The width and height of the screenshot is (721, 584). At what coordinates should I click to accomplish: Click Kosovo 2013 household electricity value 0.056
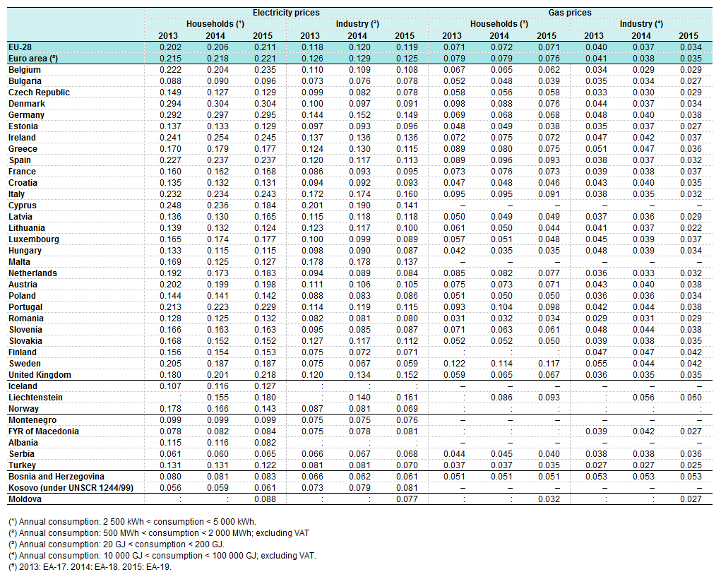pyautogui.click(x=171, y=488)
